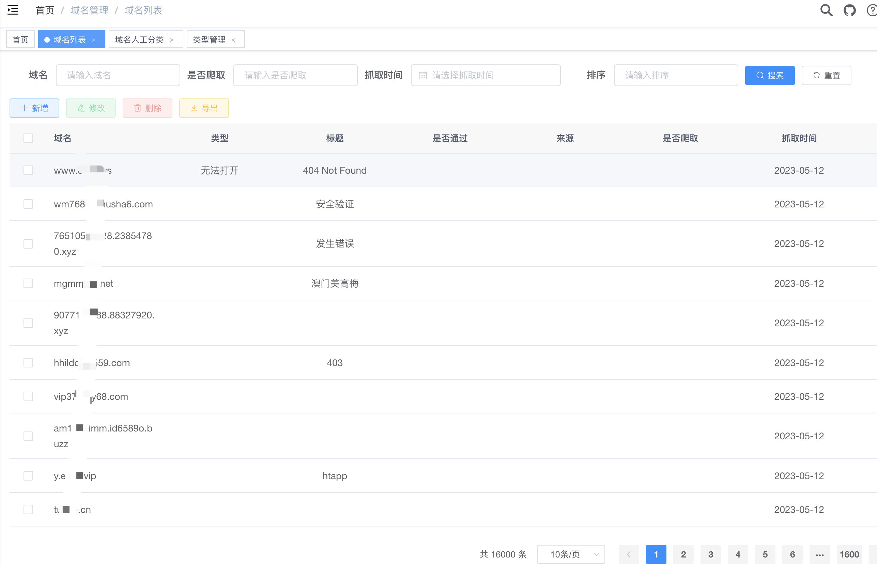
Task: Click the 来源 column header
Action: [x=565, y=138]
